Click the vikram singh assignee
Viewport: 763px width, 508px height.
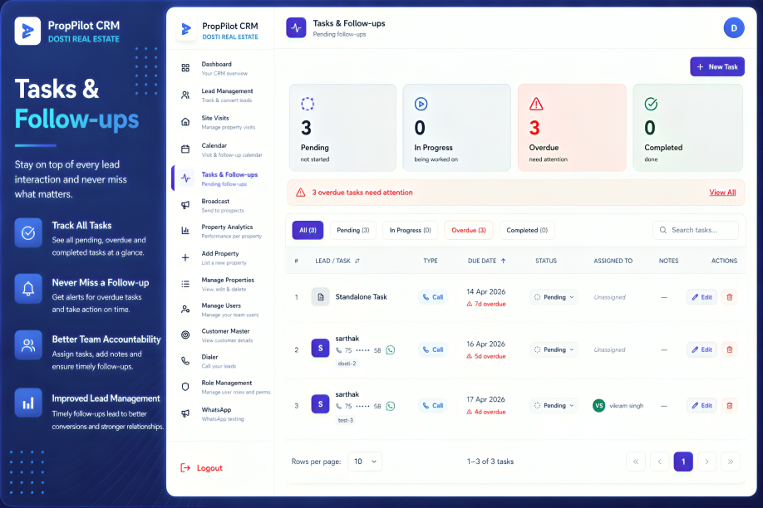click(x=618, y=405)
